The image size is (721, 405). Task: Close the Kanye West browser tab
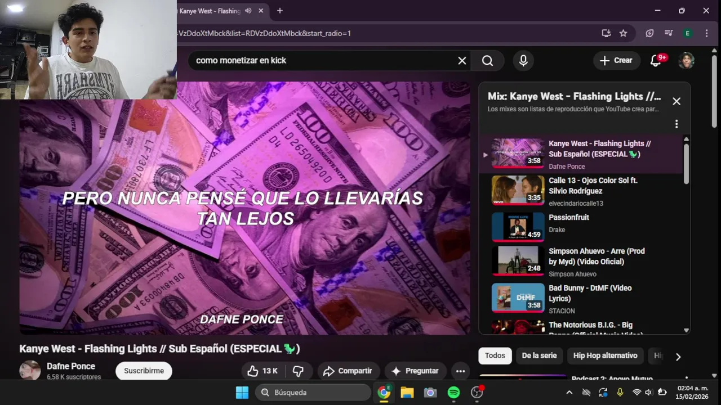pyautogui.click(x=261, y=11)
